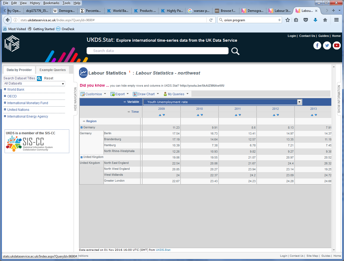Click the Twitter icon in the header
The image size is (344, 261).
[327, 45]
